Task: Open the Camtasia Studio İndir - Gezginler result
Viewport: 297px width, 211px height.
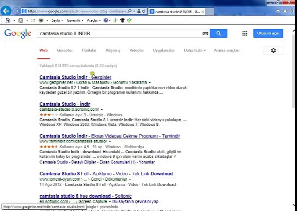Action: coord(75,77)
